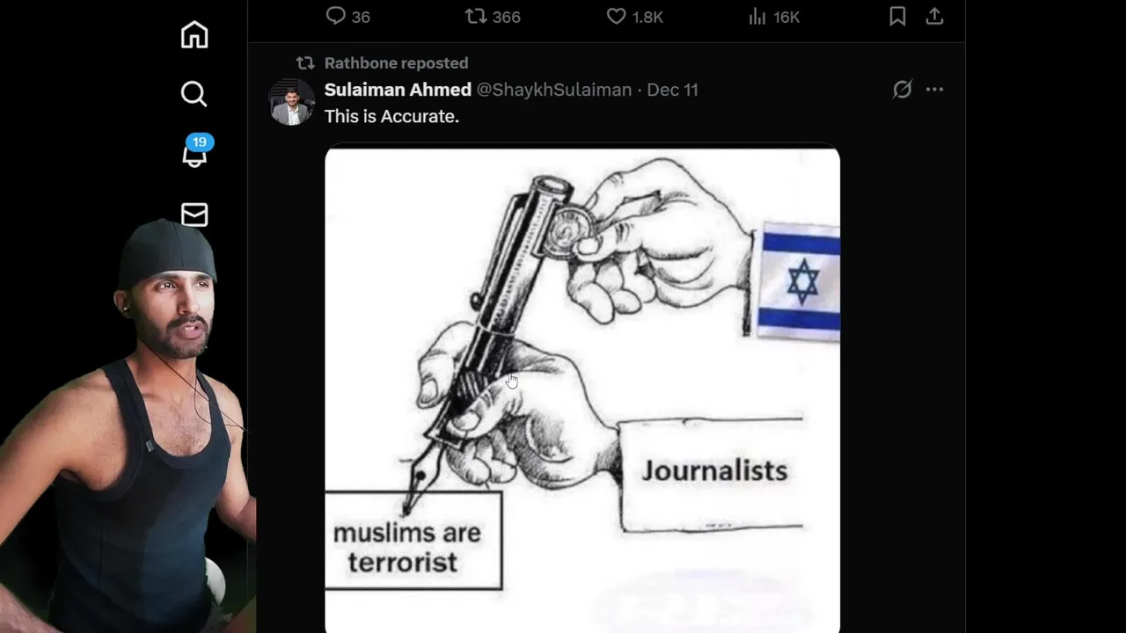This screenshot has height=633, width=1126.
Task: Click the @ShaykhSulaiman handle
Action: 554,90
